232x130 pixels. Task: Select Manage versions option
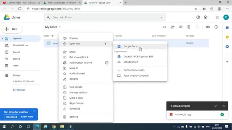click(x=86, y=92)
